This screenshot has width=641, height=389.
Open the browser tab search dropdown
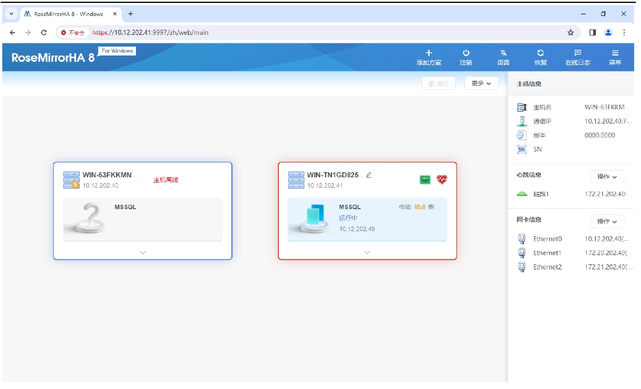[11, 14]
